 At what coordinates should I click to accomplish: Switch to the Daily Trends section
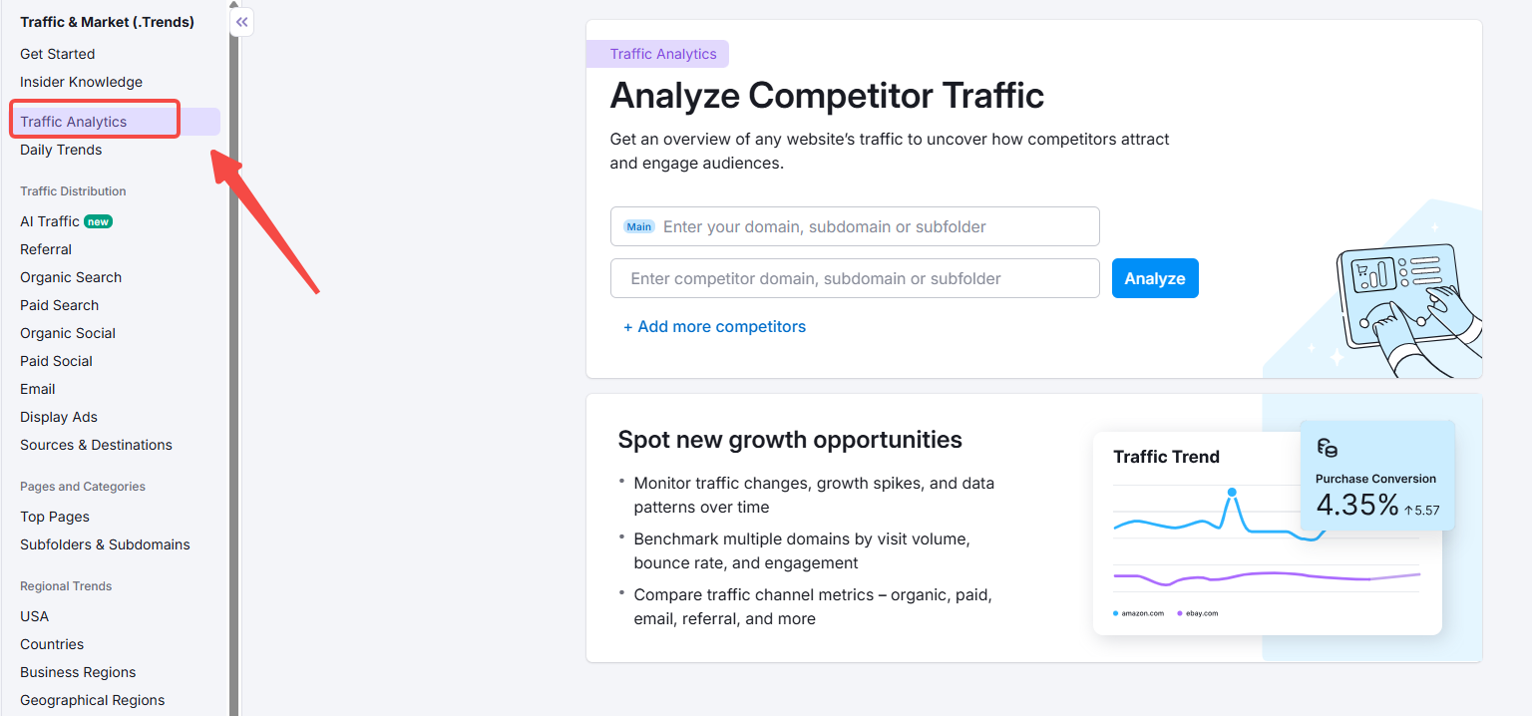[61, 150]
